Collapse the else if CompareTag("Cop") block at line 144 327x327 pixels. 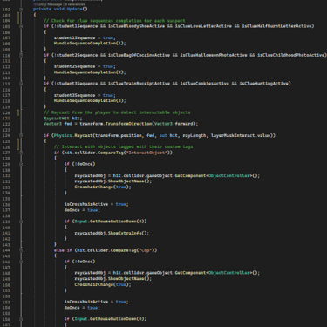point(21,250)
